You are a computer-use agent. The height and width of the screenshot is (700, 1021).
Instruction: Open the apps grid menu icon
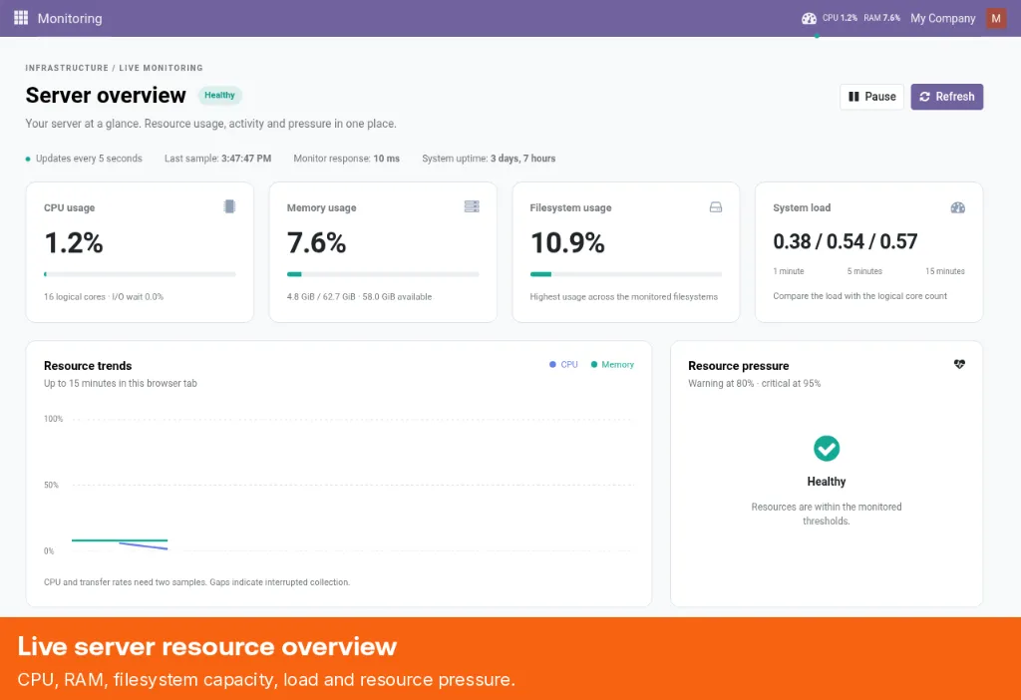21,18
